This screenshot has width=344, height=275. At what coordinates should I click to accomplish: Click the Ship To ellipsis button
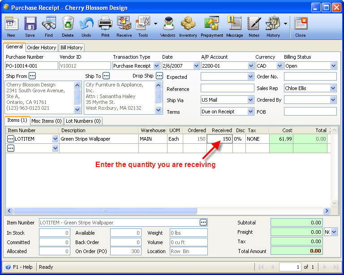point(106,76)
